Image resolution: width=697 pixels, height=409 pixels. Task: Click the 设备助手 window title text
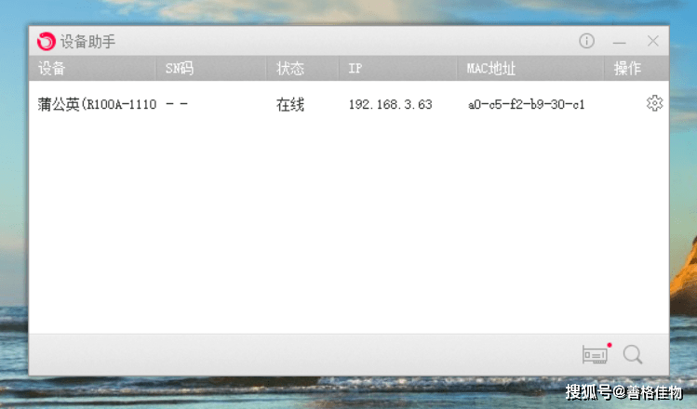88,42
